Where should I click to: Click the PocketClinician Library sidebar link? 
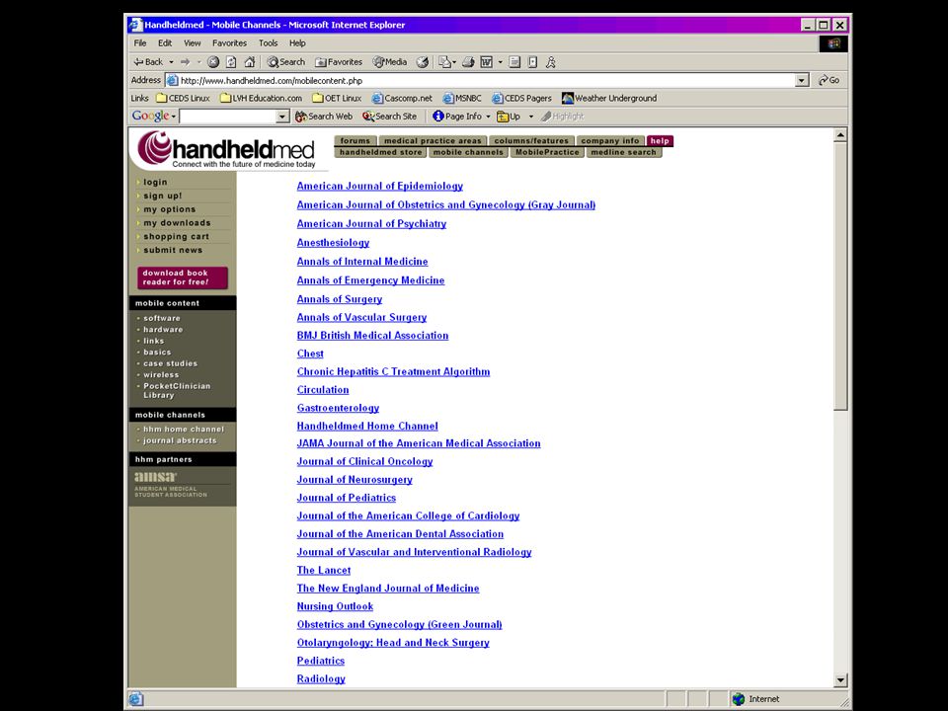(177, 391)
